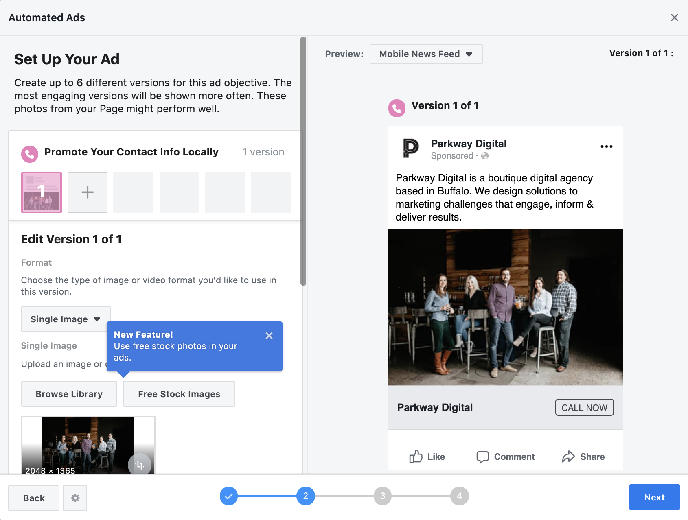Jump to step 2 in the progress bar
This screenshot has height=520, width=688.
pos(306,496)
